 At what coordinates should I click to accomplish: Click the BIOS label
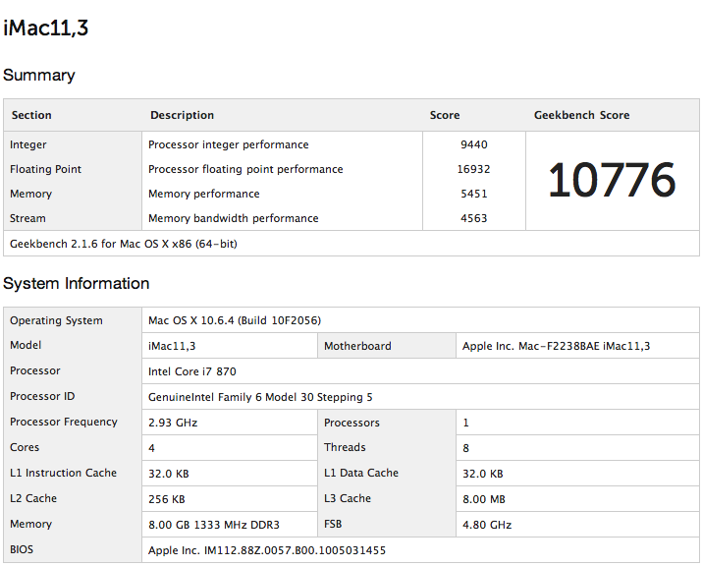click(21, 550)
